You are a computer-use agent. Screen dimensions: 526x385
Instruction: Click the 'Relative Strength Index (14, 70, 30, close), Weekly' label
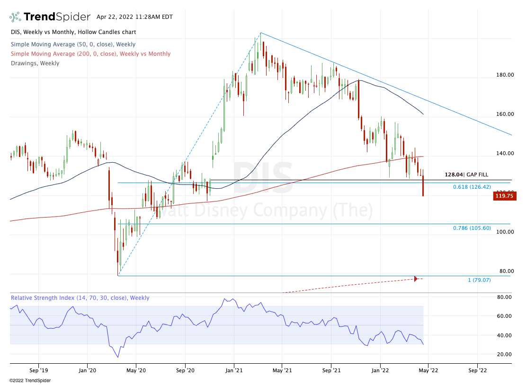click(x=80, y=298)
